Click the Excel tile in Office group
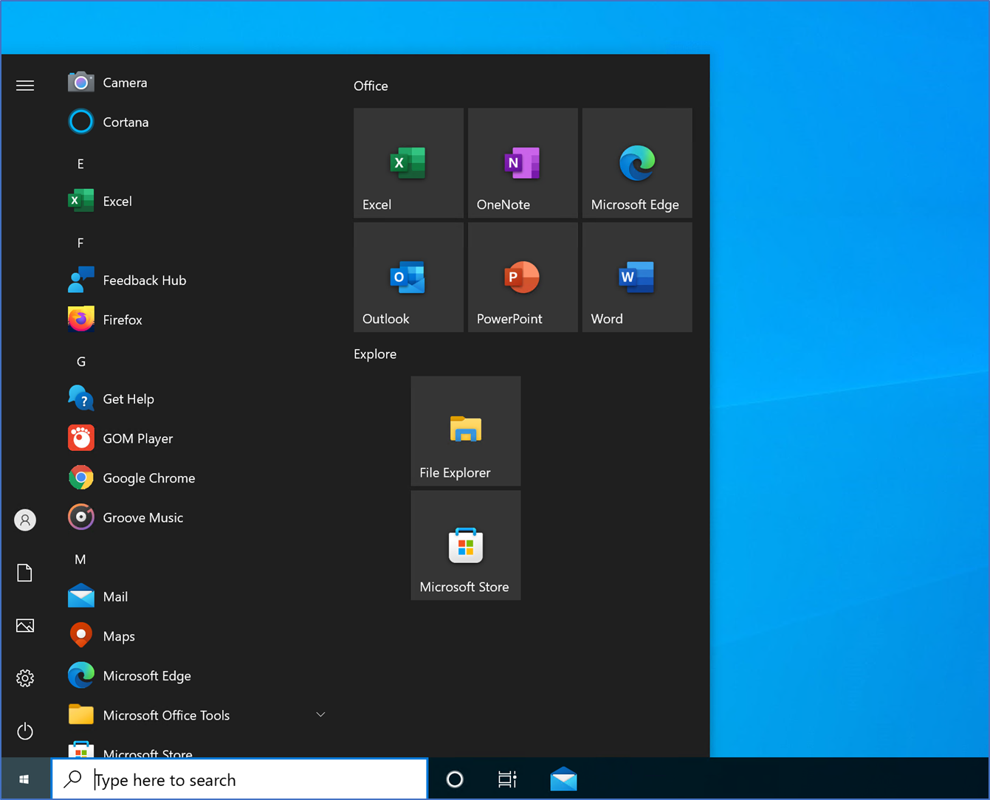The height and width of the screenshot is (800, 990). (x=408, y=163)
